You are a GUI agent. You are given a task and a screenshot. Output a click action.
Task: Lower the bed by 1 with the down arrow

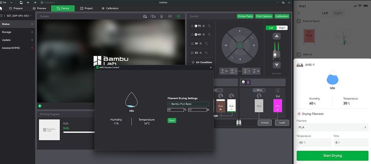[x=246, y=71]
